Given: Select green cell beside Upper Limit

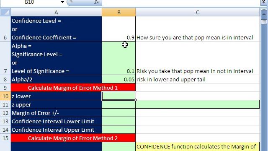Looking at the screenshot, I should point(119,130).
